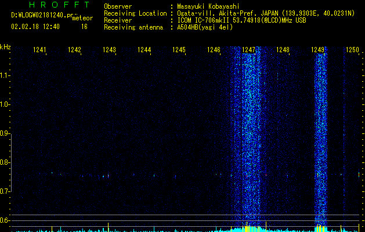Click the meteor label
Screen dimensions: 365x232
pyautogui.click(x=82, y=18)
